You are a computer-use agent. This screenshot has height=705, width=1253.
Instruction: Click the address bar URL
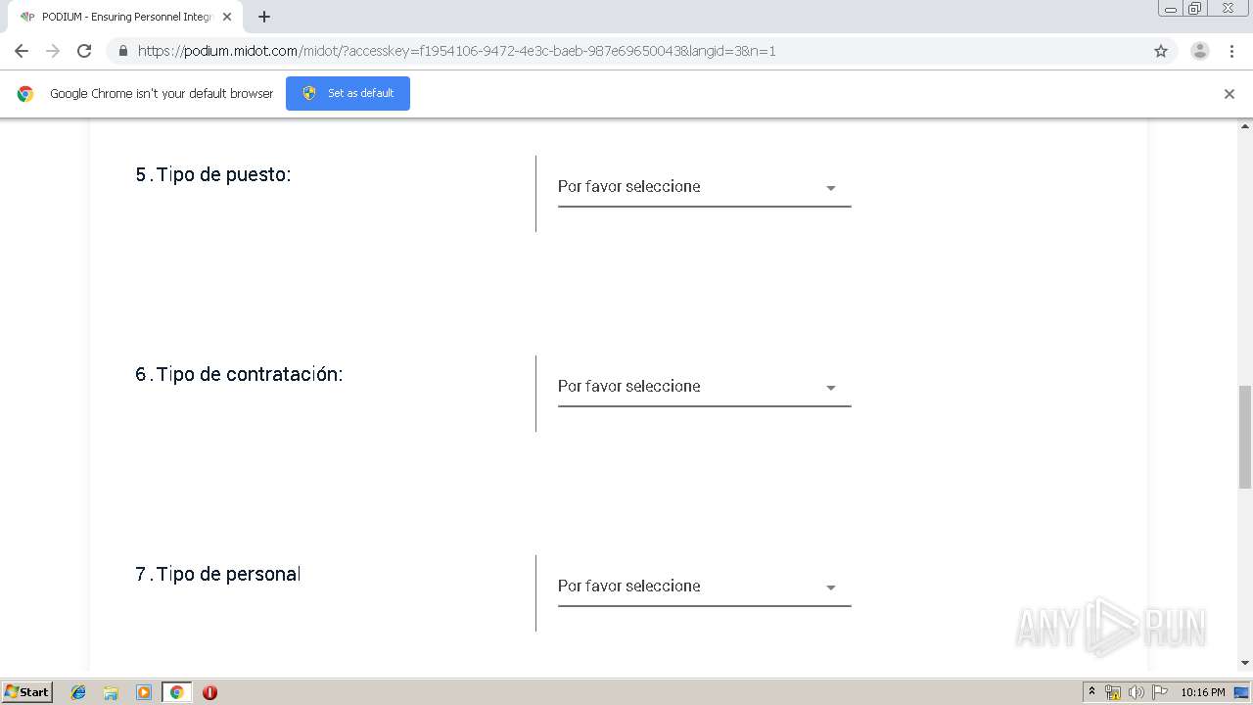456,51
